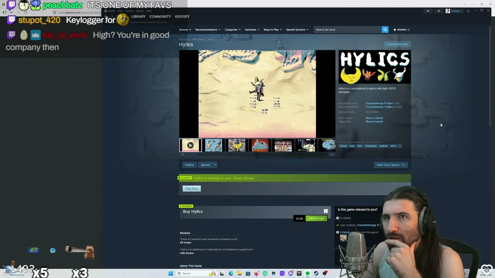Select the yellow creature screenshot thumbnail
The width and height of the screenshot is (495, 278).
[237, 145]
